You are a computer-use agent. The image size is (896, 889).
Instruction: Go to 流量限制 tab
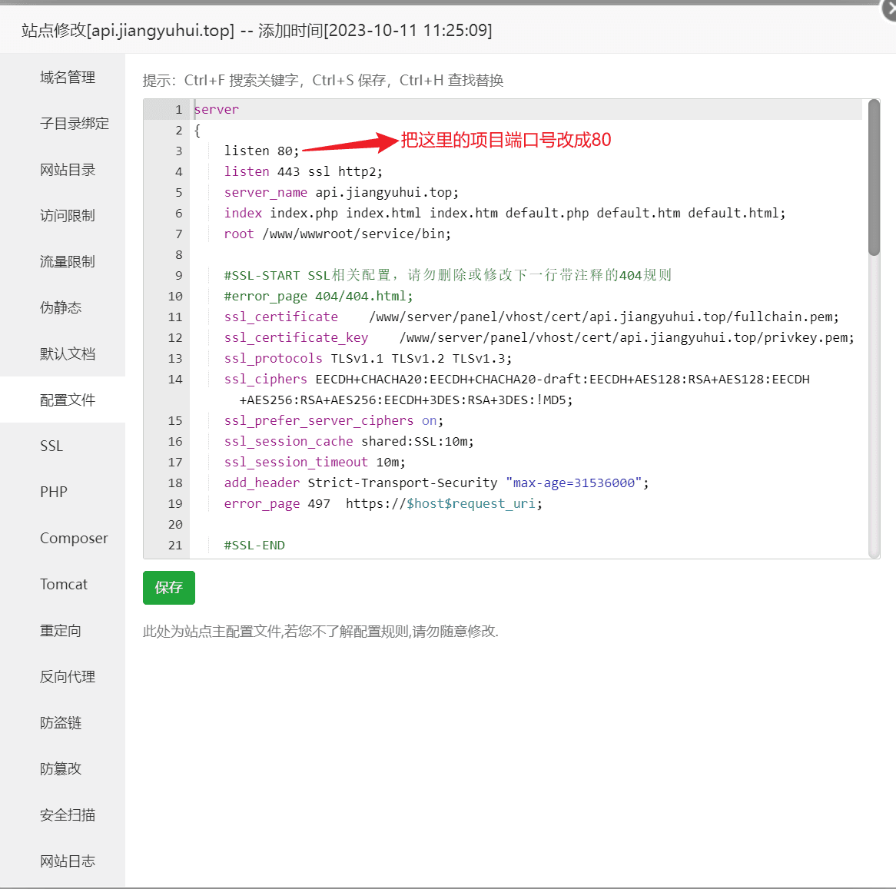(68, 262)
